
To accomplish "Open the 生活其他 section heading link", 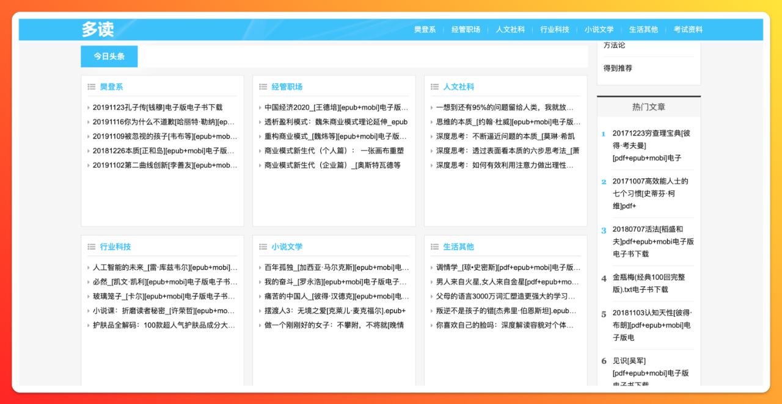I will coord(459,247).
